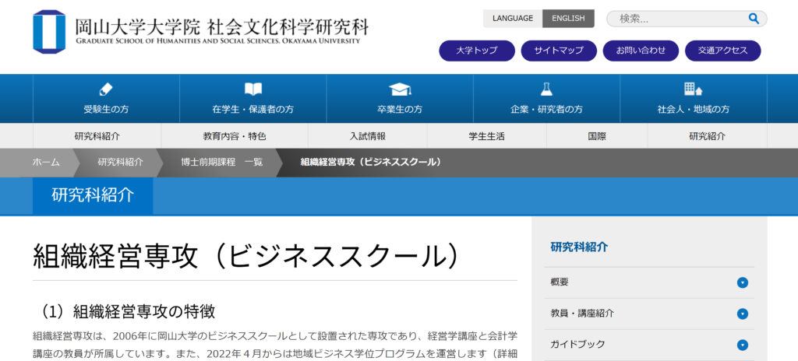Click into the 検索 search input field
Screen dimensions: 798x361
coord(678,19)
